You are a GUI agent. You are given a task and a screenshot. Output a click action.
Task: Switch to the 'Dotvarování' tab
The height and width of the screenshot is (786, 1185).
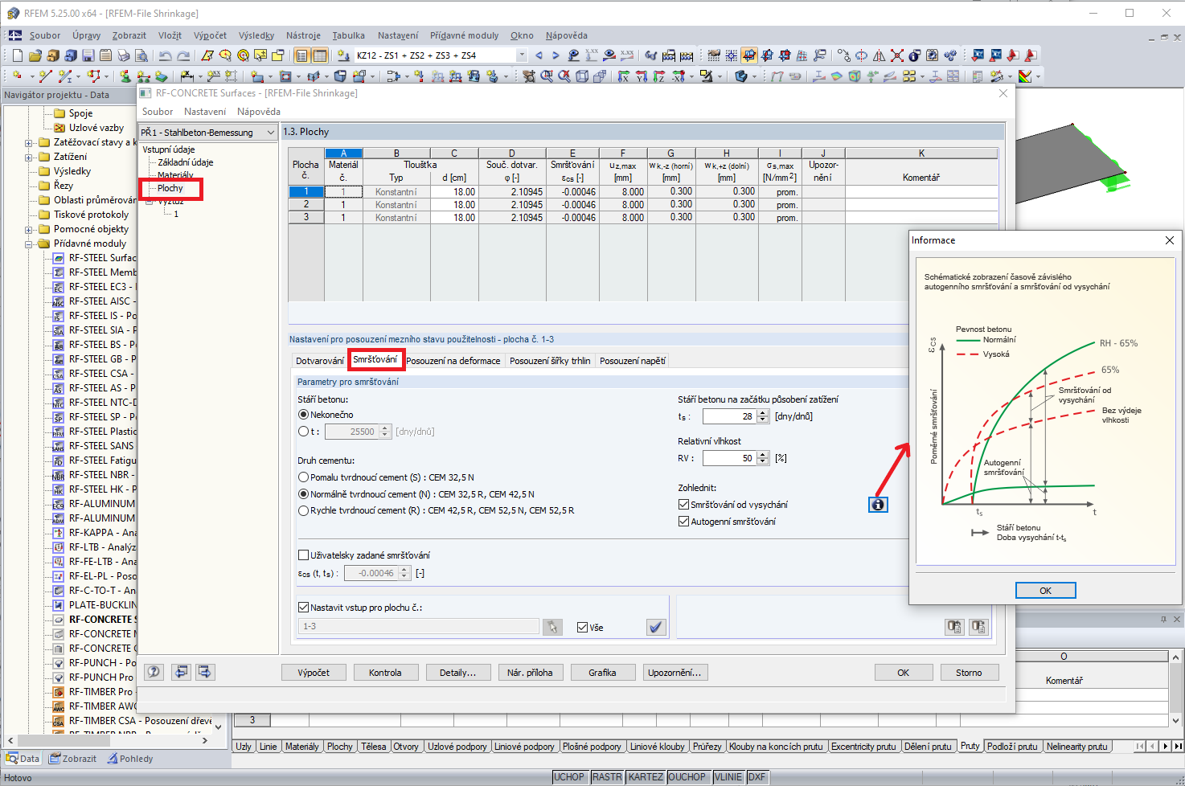click(319, 361)
